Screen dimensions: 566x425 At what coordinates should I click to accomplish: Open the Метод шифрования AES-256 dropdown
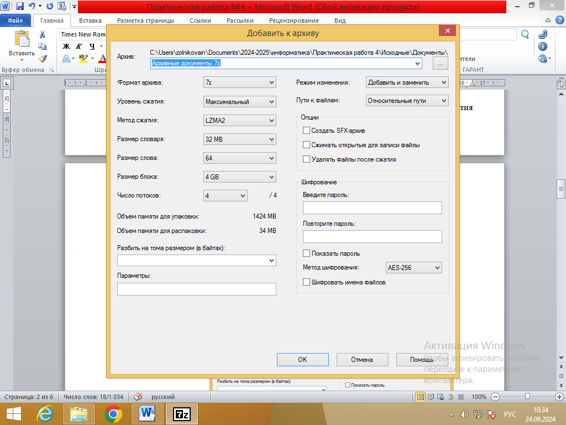pos(413,268)
